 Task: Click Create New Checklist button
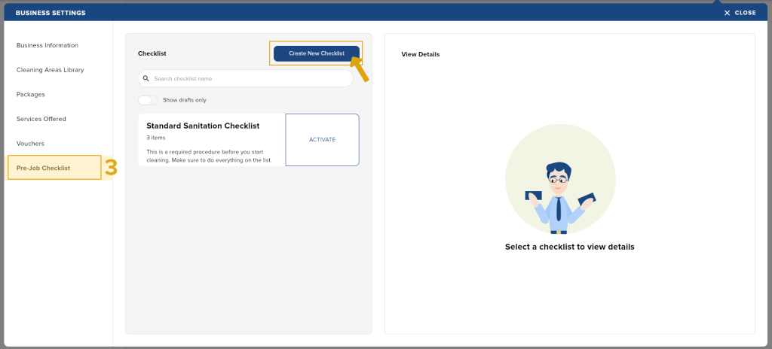(x=317, y=53)
